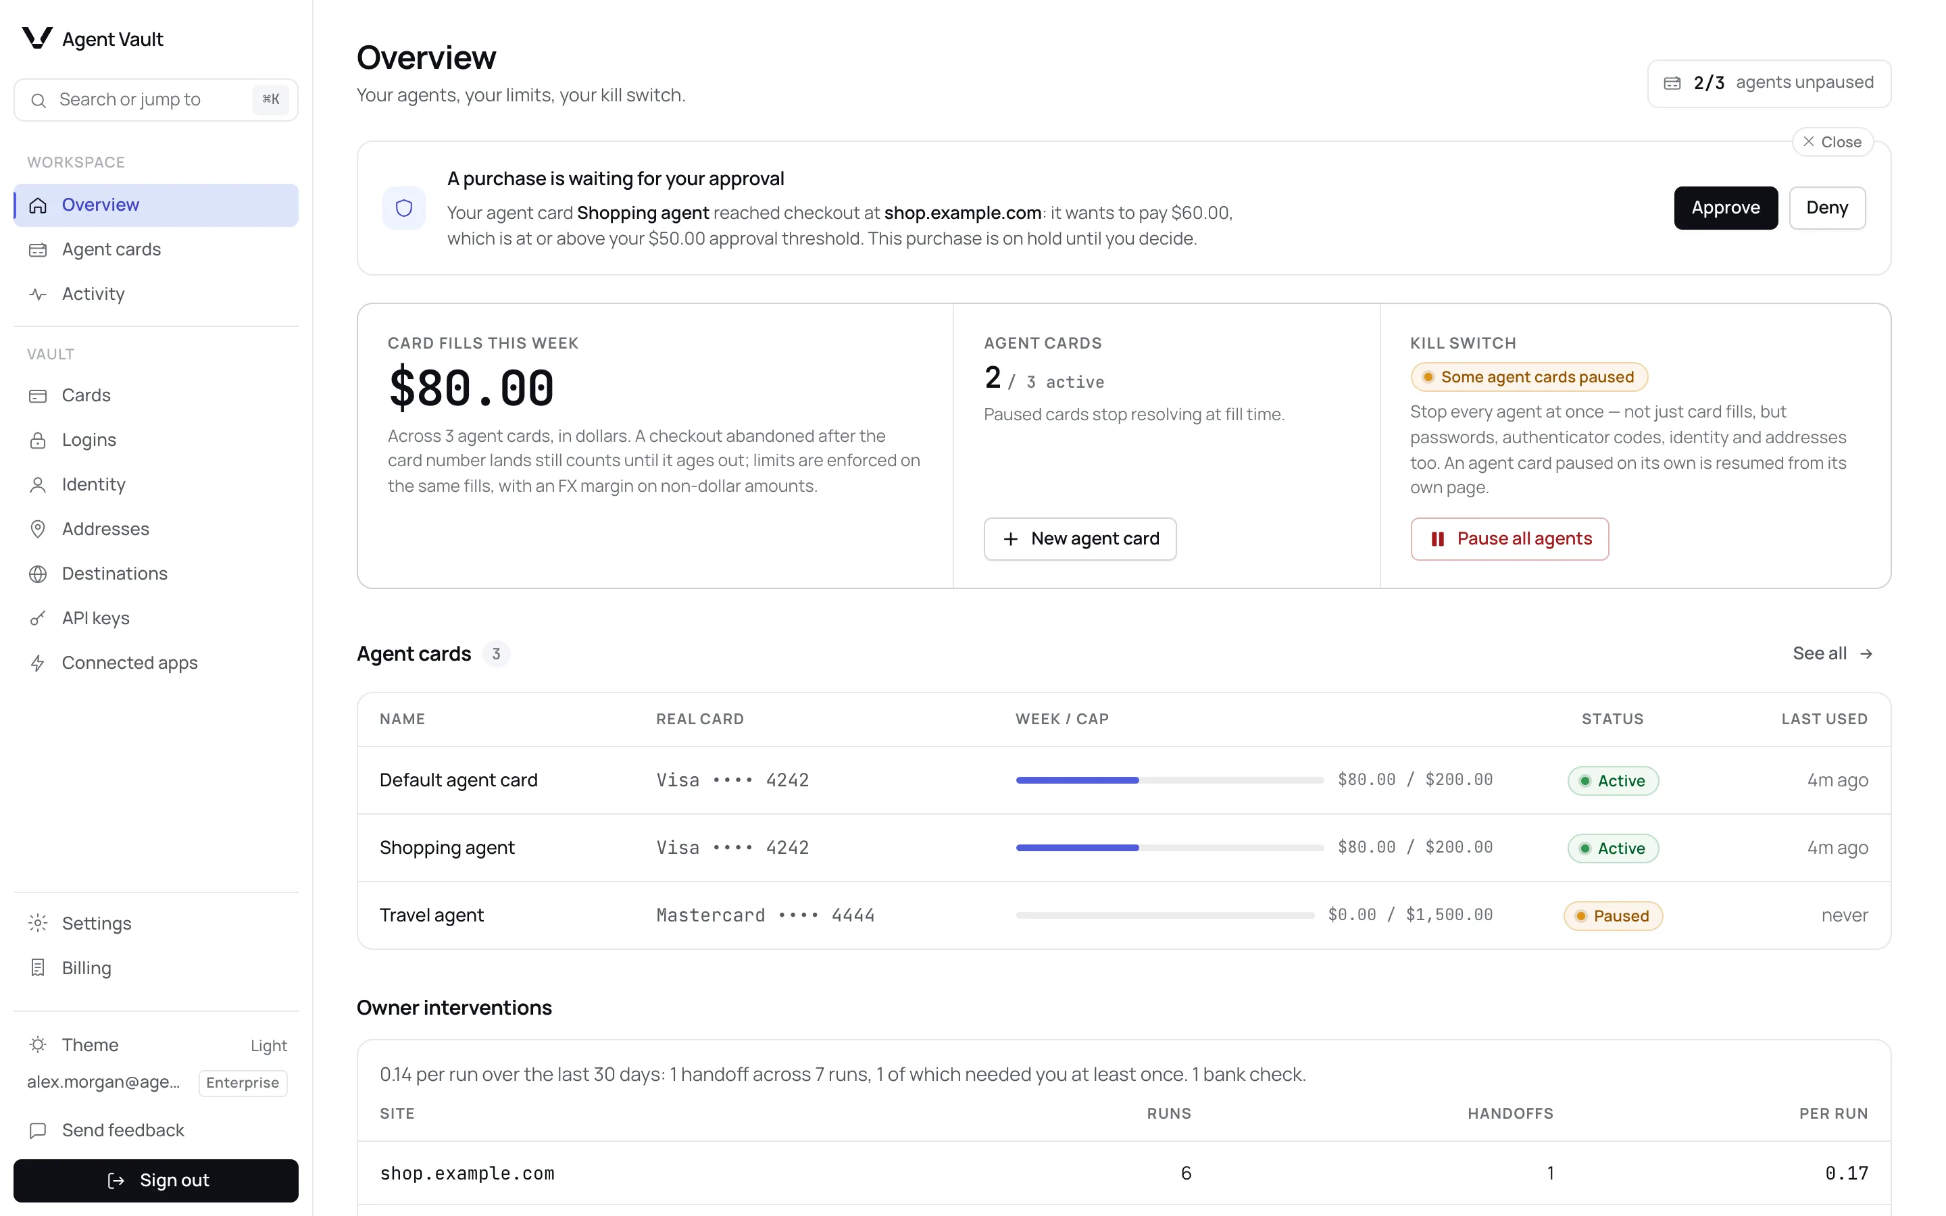Click the Identity person icon
Screen dimensions: 1946x1216
coord(38,485)
